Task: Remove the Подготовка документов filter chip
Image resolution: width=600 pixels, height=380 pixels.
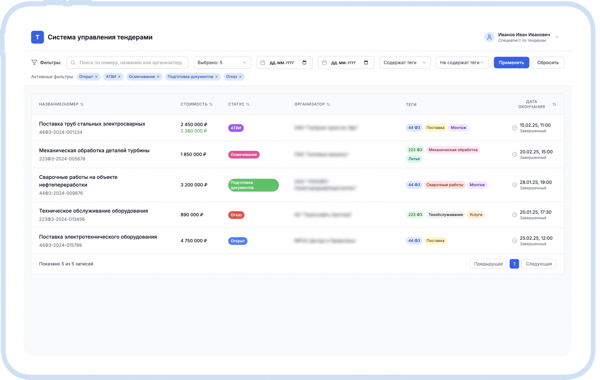Action: (216, 77)
